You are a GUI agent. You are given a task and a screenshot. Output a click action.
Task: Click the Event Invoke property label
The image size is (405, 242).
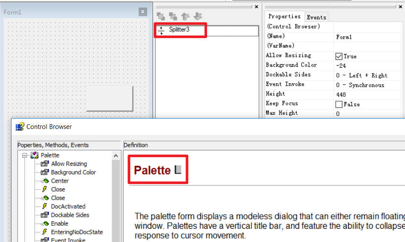click(x=285, y=84)
